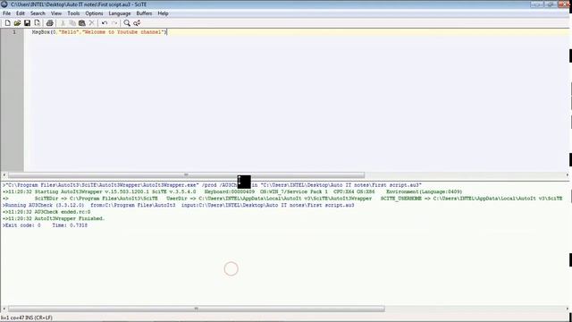Screen dimensions: 572x322
Task: Open Replace with the replace icon
Action: pos(137,23)
